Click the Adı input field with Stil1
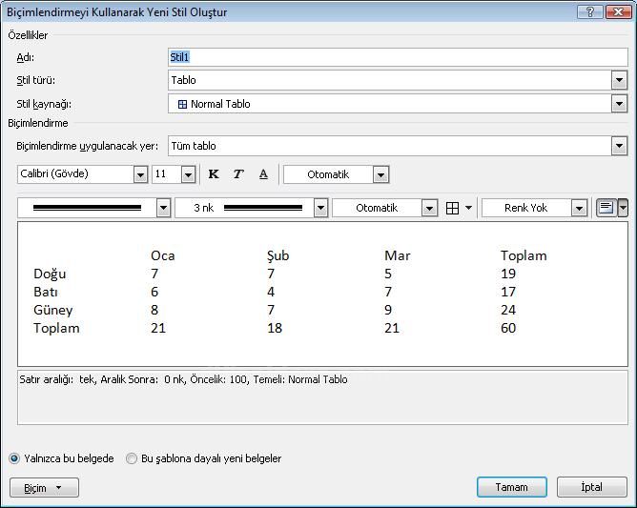Image resolution: width=637 pixels, height=508 pixels. click(398, 57)
